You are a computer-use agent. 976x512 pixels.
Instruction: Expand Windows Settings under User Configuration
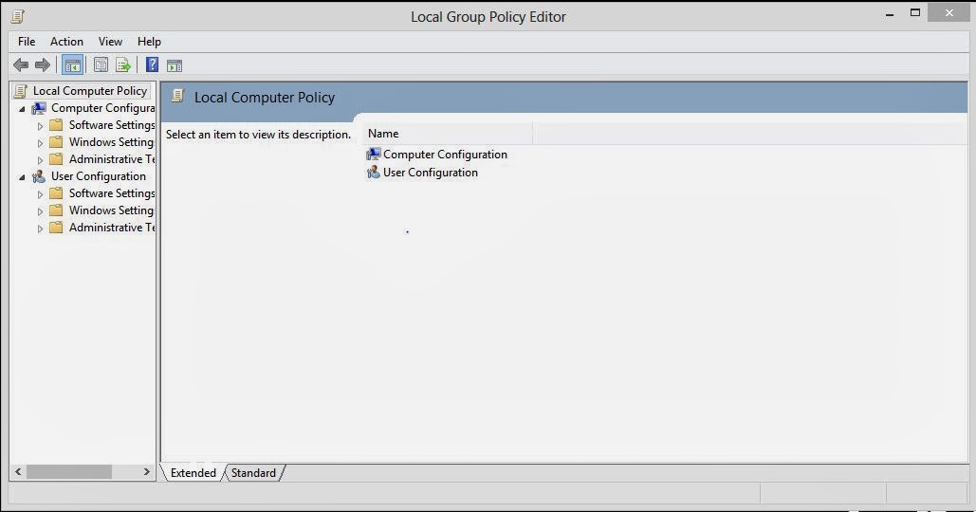41,211
